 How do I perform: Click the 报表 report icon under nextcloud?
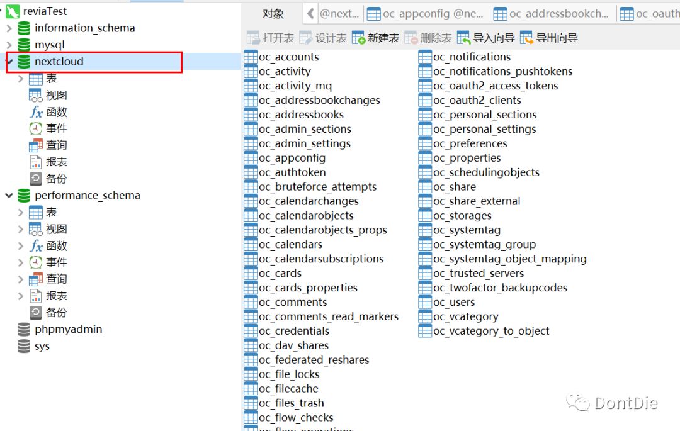pyautogui.click(x=36, y=162)
